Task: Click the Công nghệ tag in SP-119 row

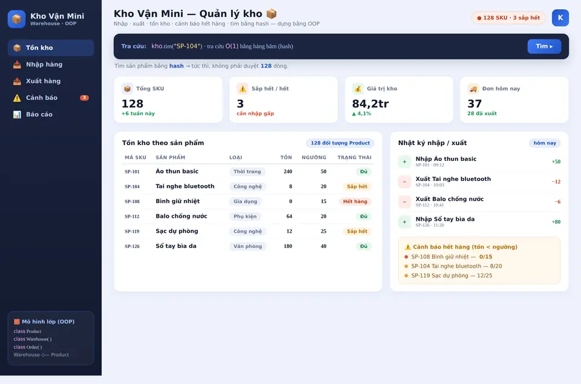Action: click(248, 232)
